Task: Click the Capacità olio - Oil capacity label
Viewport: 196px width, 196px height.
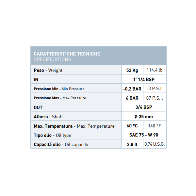Action: pyautogui.click(x=61, y=144)
